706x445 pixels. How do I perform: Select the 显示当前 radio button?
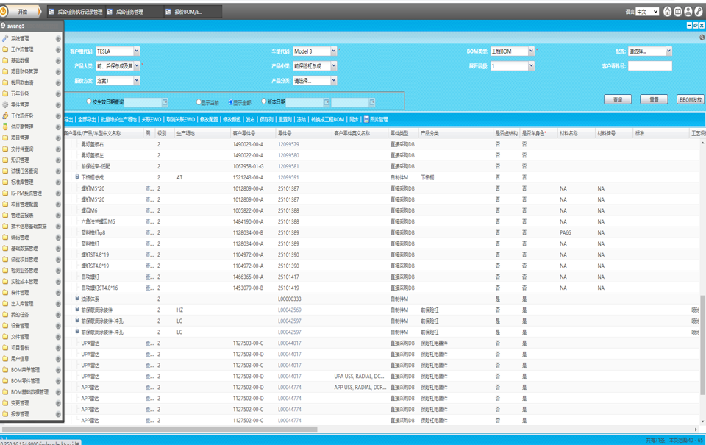click(x=199, y=102)
